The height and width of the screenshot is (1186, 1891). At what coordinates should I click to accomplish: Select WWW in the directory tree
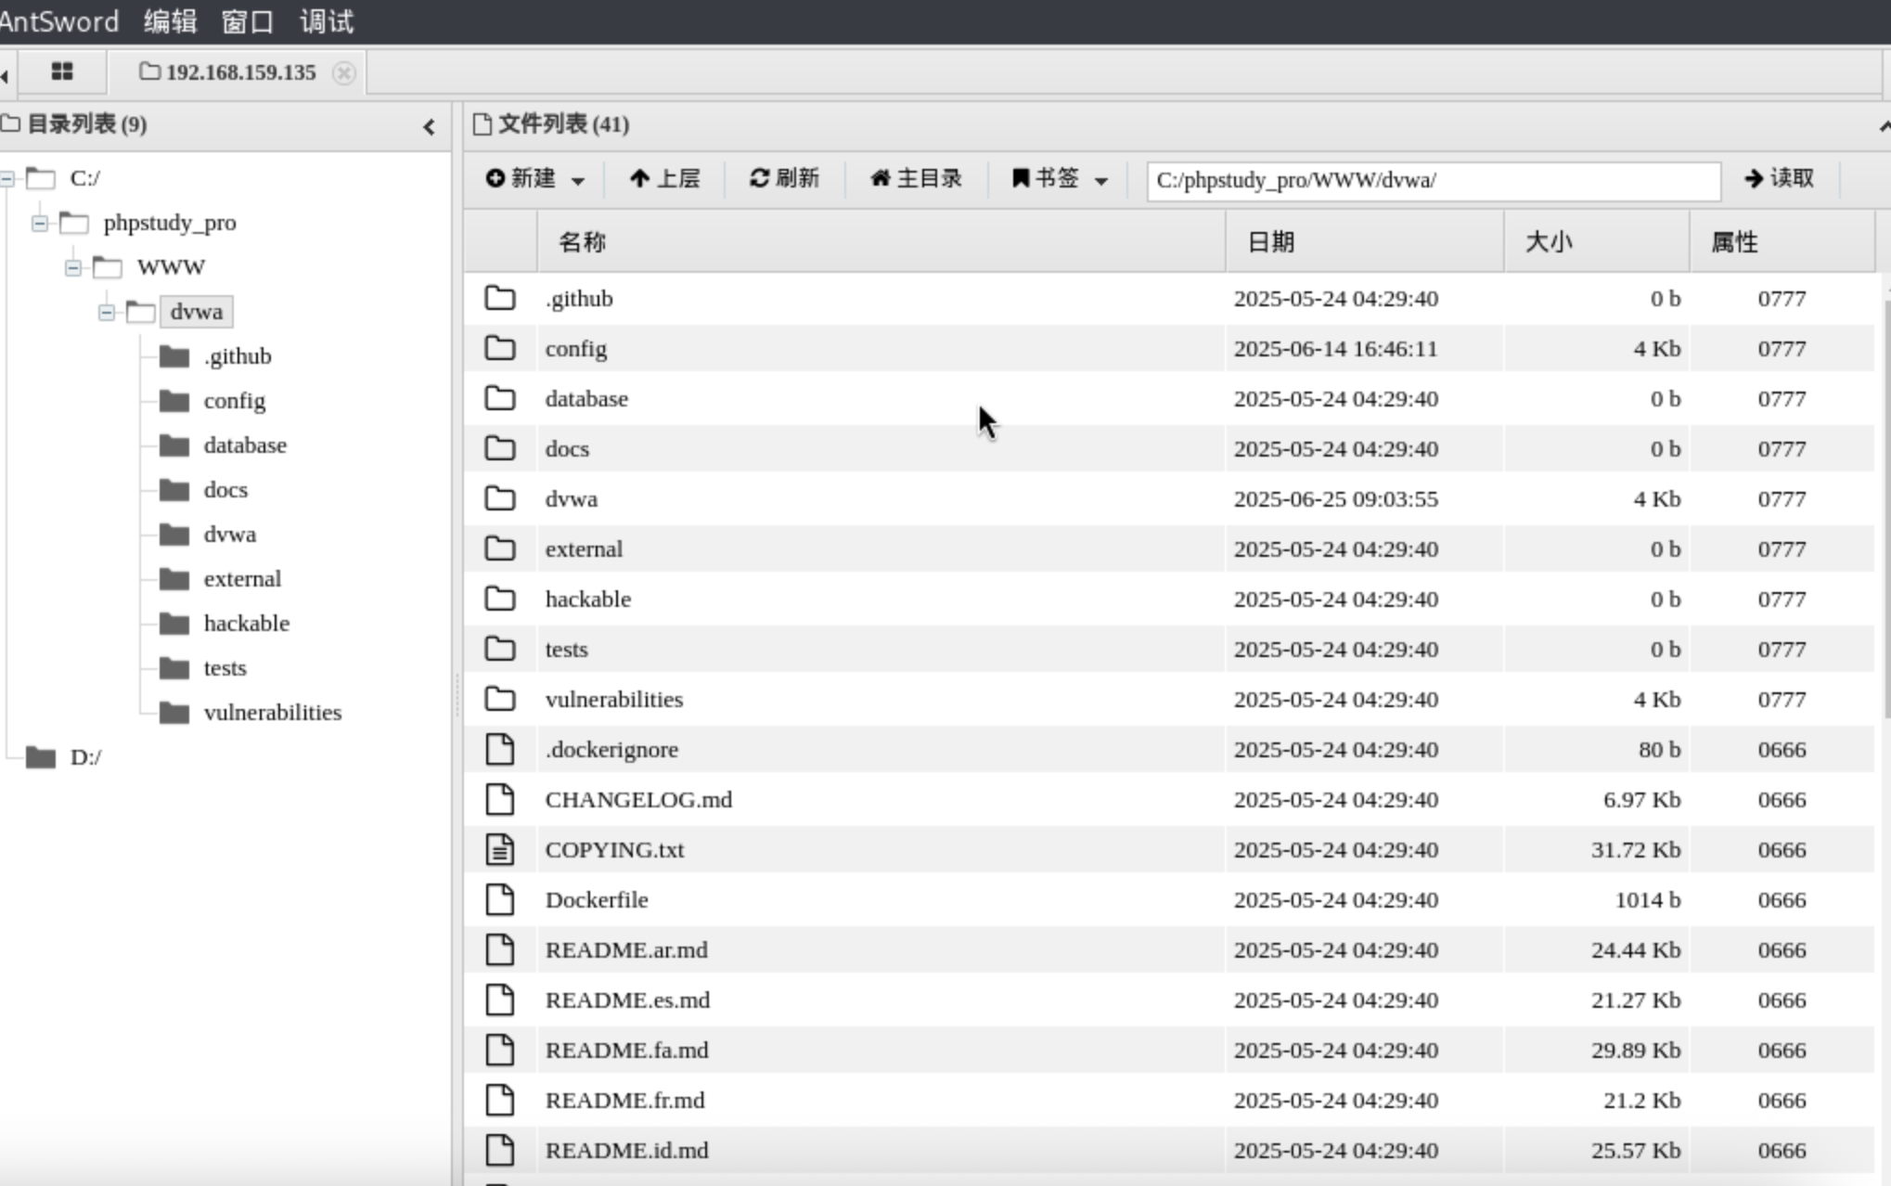click(x=171, y=267)
